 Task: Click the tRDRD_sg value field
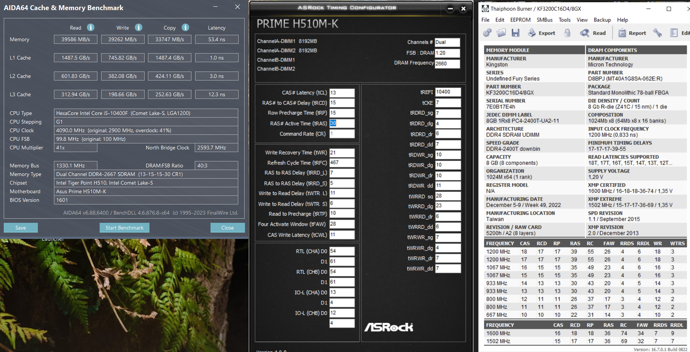click(448, 113)
